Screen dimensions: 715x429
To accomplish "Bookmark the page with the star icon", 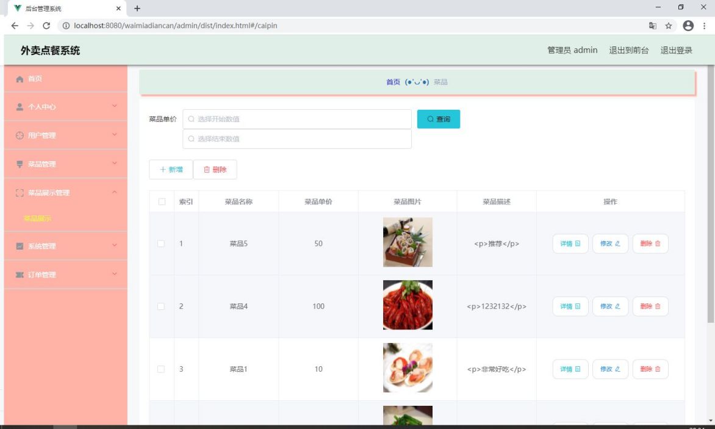I will pos(669,26).
